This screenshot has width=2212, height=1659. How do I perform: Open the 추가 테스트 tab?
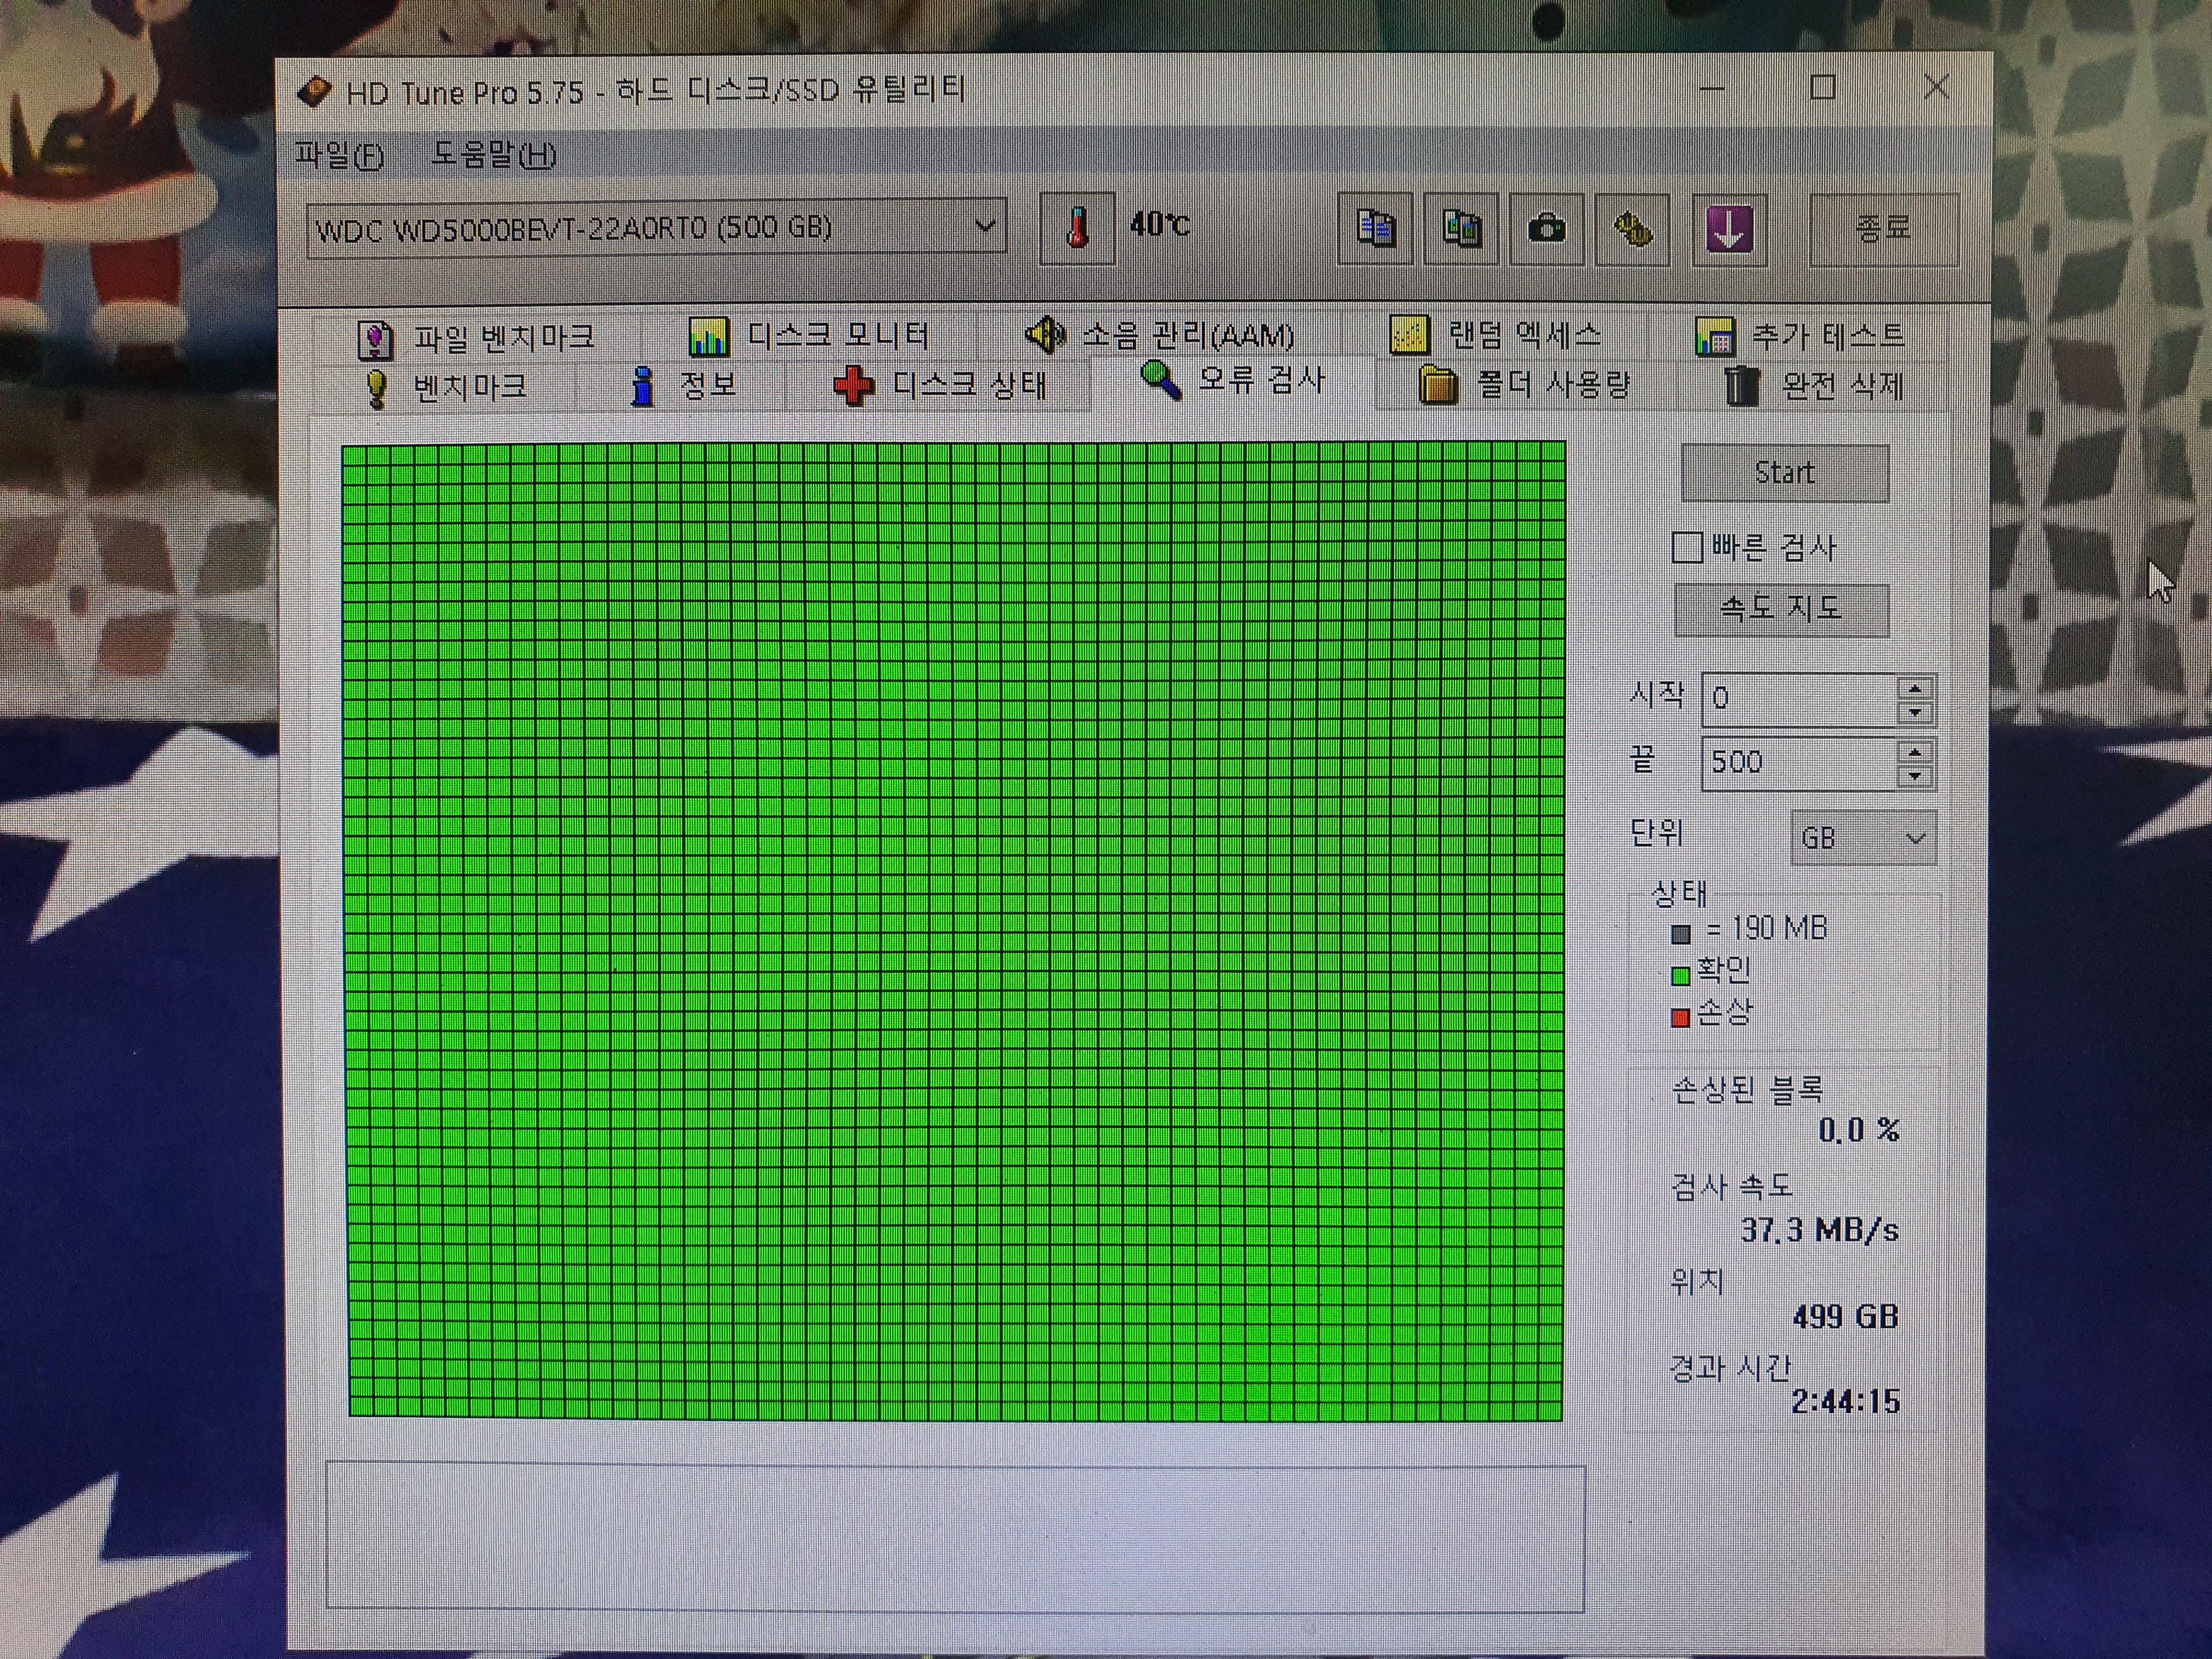click(1801, 336)
